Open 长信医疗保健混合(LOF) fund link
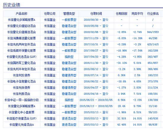 click(x=22, y=119)
